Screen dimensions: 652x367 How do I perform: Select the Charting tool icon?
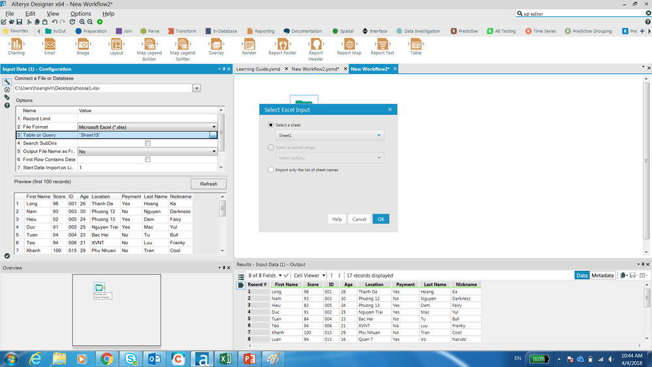[x=16, y=44]
